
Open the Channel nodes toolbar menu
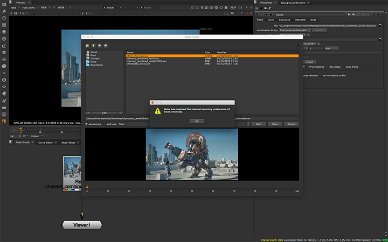pos(4,25)
